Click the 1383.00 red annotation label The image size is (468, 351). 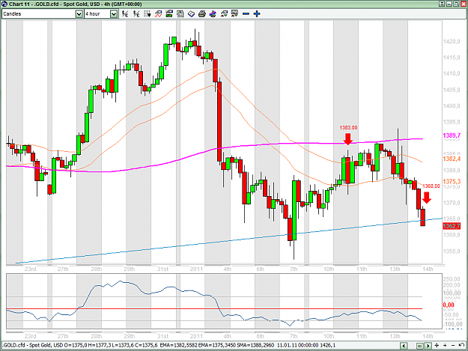point(348,128)
